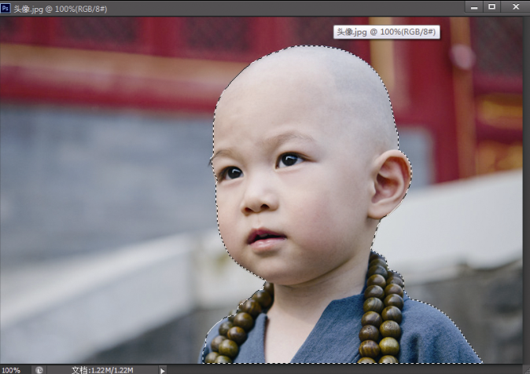The height and width of the screenshot is (374, 530).
Task: Click the small round status bar icon
Action: pos(39,369)
